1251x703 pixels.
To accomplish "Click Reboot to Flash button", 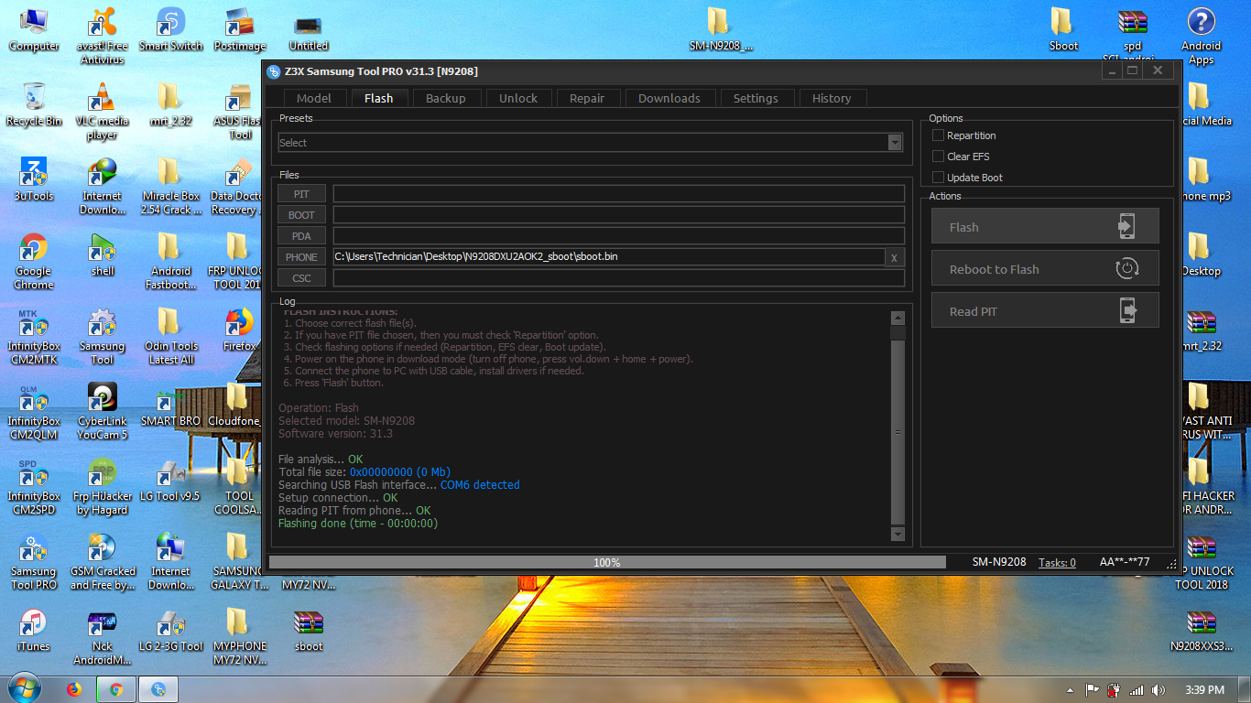I will click(x=1045, y=268).
